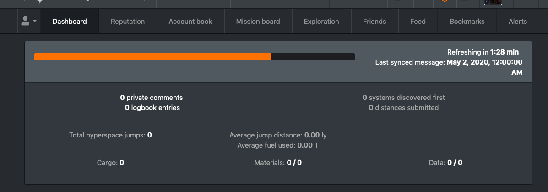Show the Alerts tab
The height and width of the screenshot is (192, 548).
pyautogui.click(x=518, y=22)
